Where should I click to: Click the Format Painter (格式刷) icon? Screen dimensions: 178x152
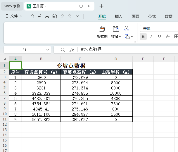102,29
